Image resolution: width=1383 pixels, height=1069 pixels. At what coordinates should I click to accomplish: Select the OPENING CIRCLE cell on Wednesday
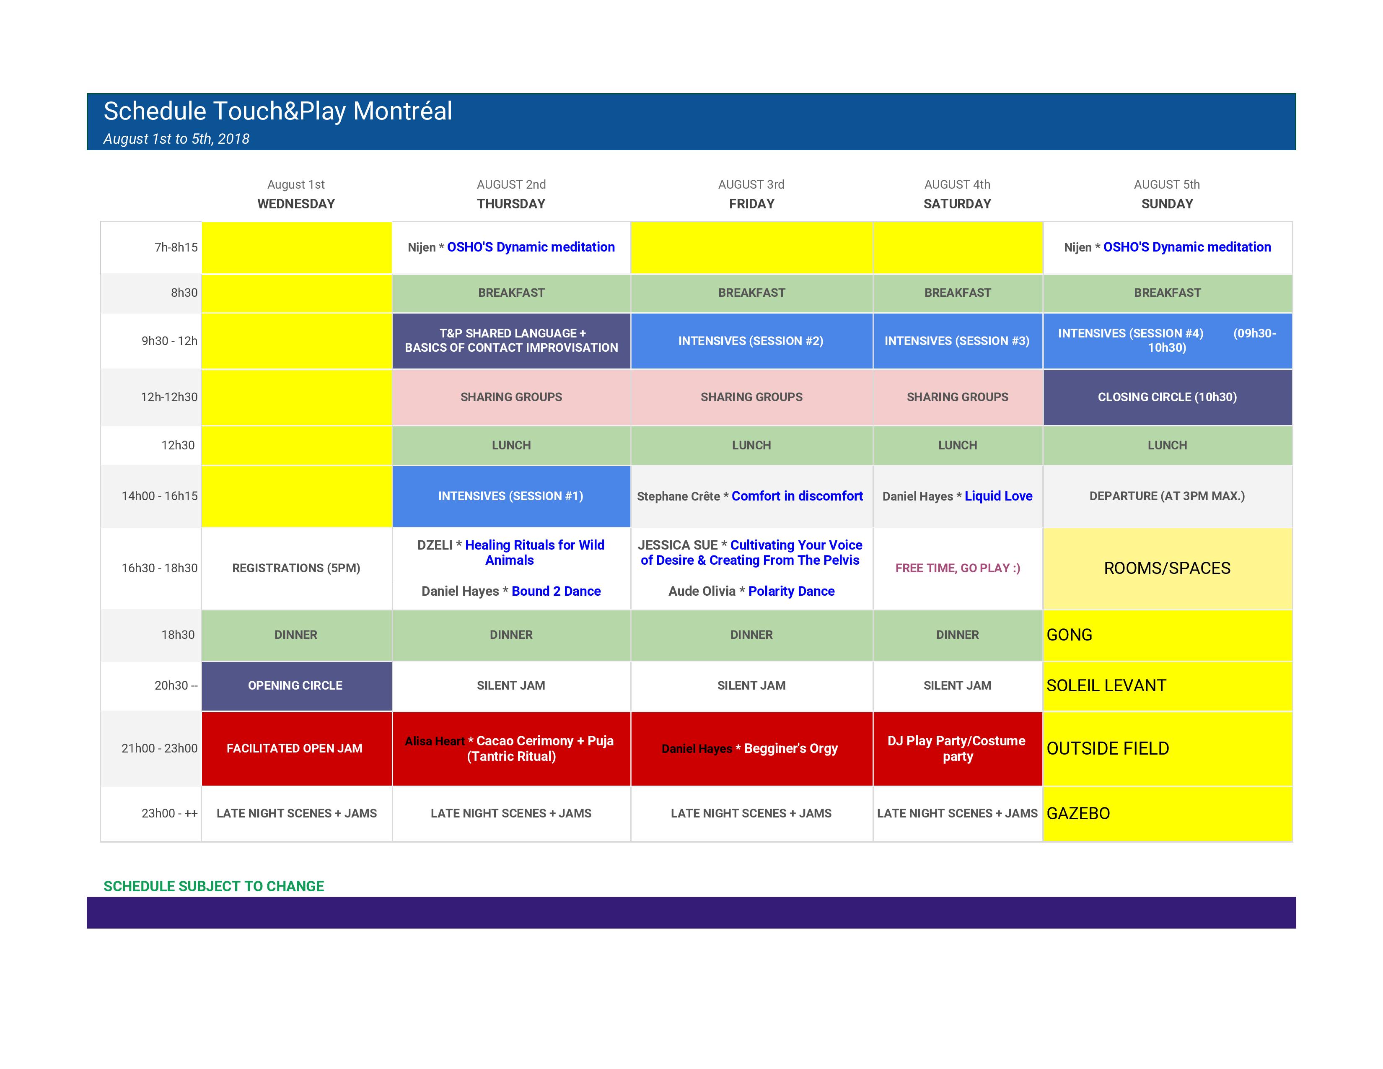click(x=296, y=685)
